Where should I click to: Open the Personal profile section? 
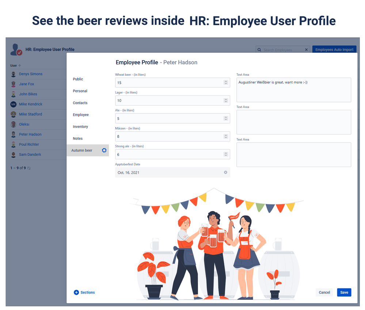point(80,91)
